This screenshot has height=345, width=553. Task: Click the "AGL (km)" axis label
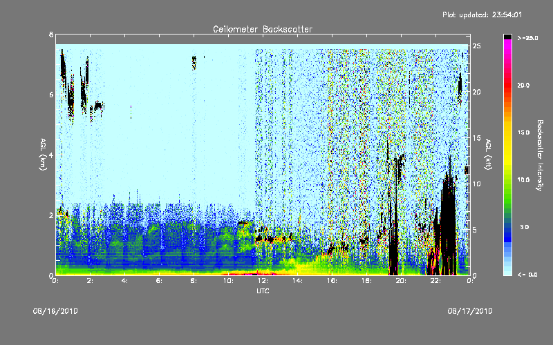(x=43, y=155)
